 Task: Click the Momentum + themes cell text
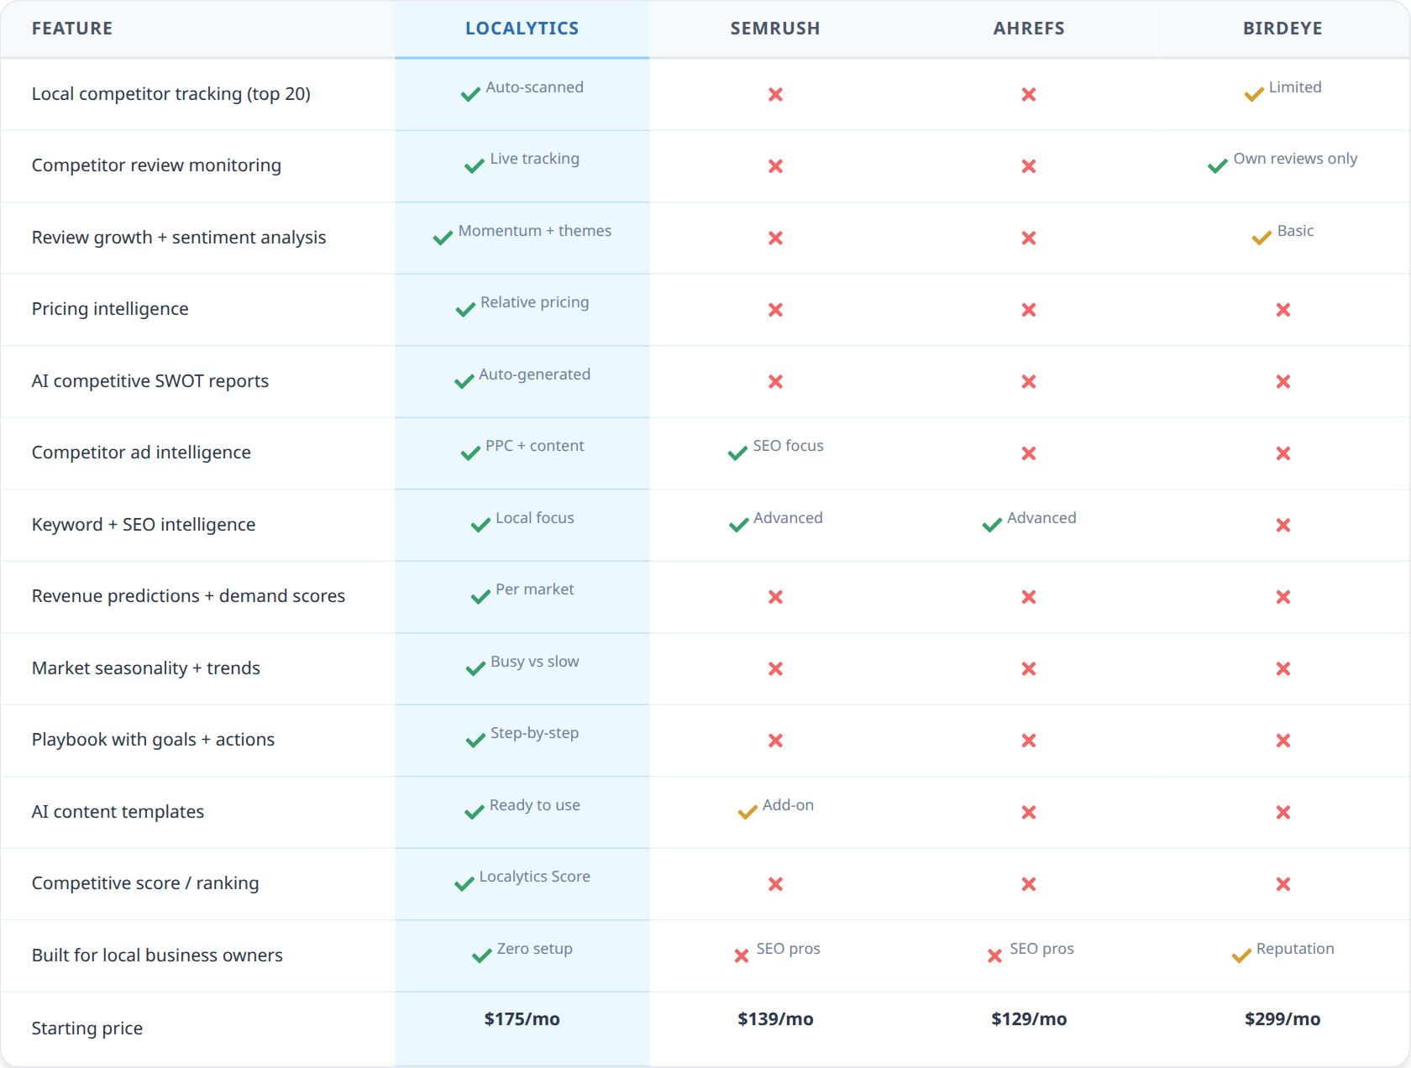[535, 231]
